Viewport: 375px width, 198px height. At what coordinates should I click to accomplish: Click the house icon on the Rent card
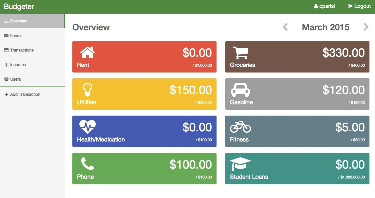[x=88, y=53]
